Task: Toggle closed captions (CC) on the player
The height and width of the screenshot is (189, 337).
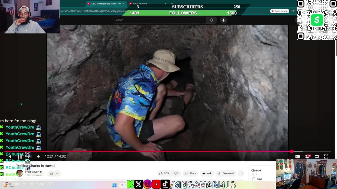Action: [x=298, y=156]
